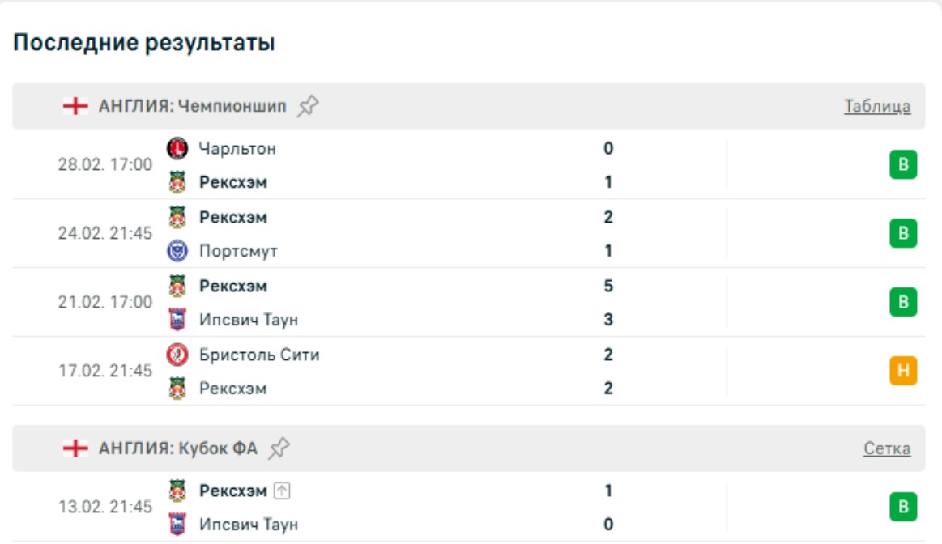
Task: Open Таблица link for Чемпионшип
Action: pos(877,106)
